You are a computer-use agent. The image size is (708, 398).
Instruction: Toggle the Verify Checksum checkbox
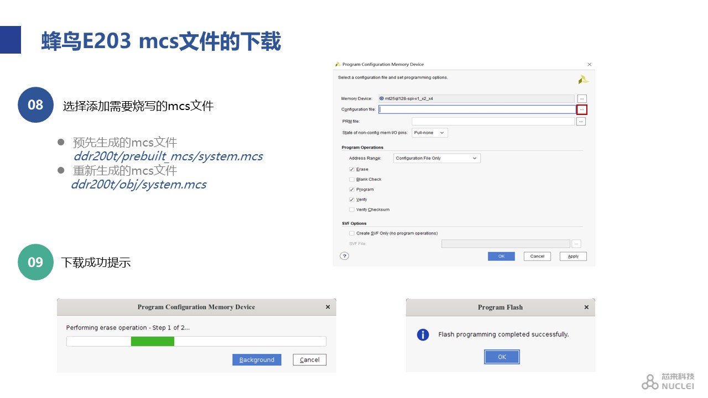(352, 210)
